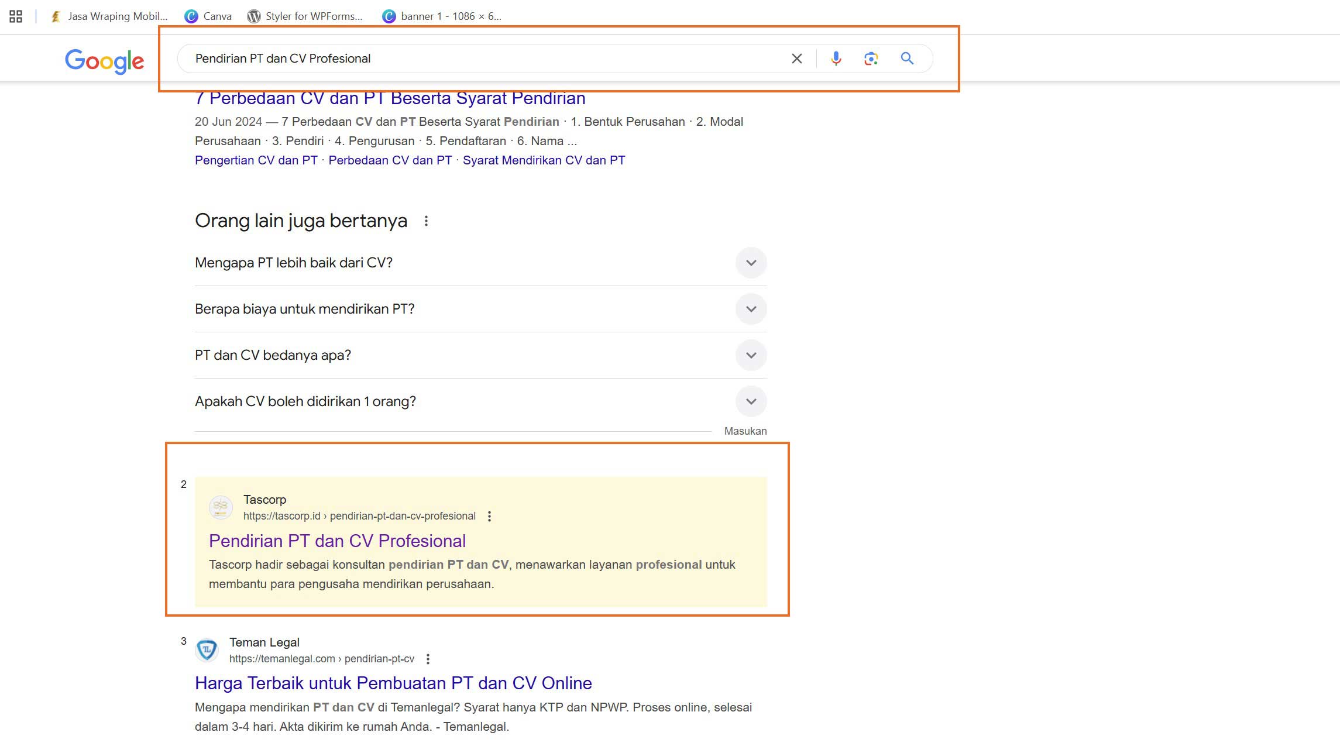Open more options for Tascorp result

pos(489,516)
